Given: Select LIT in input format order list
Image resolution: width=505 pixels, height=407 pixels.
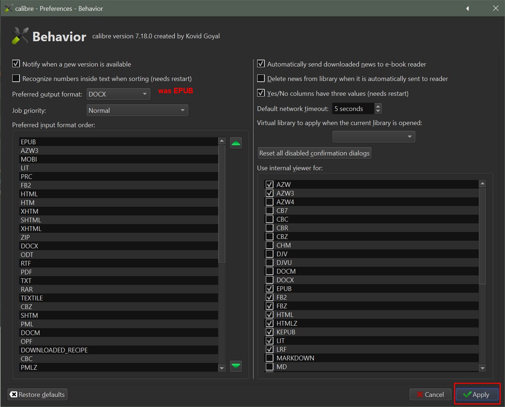Looking at the screenshot, I should pos(119,168).
